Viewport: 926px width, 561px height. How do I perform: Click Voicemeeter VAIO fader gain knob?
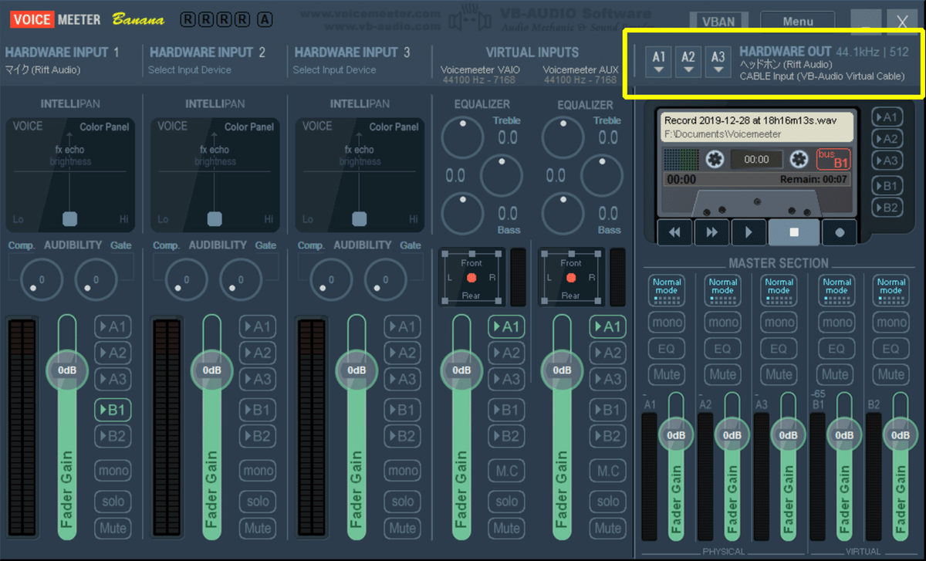461,370
